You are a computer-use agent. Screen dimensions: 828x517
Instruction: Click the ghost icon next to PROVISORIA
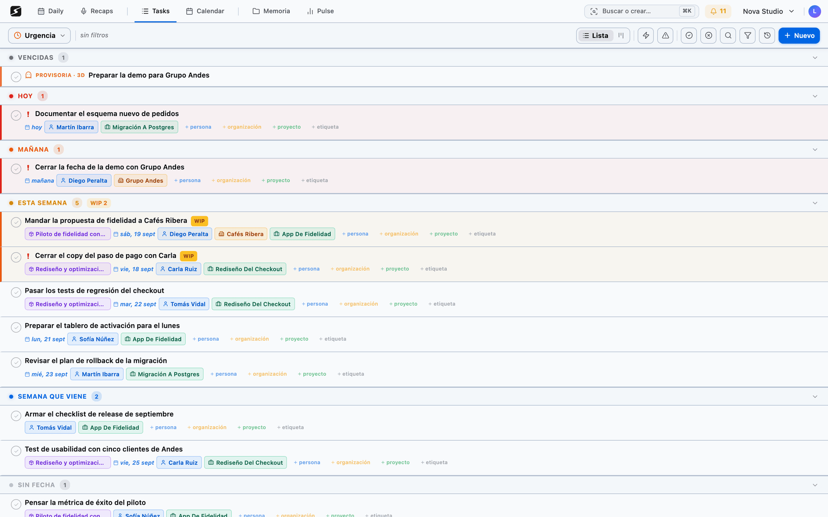click(x=29, y=75)
